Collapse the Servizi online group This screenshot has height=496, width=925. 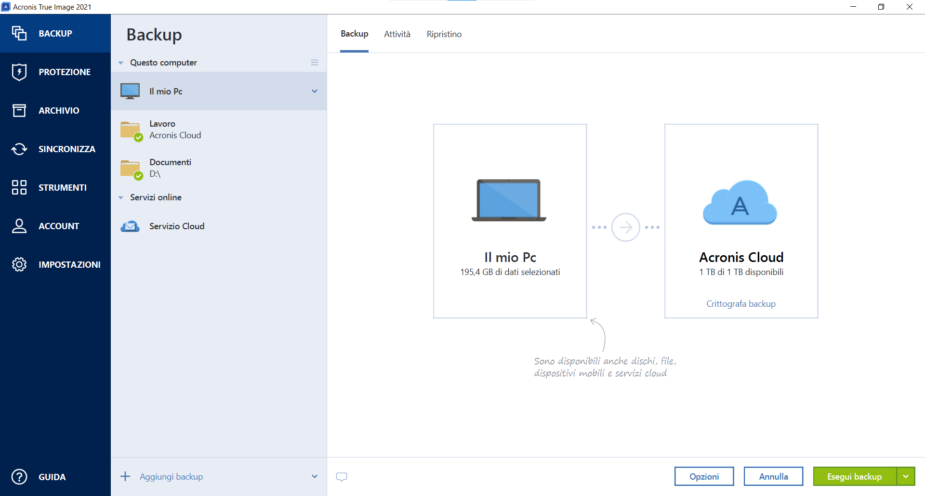point(121,198)
